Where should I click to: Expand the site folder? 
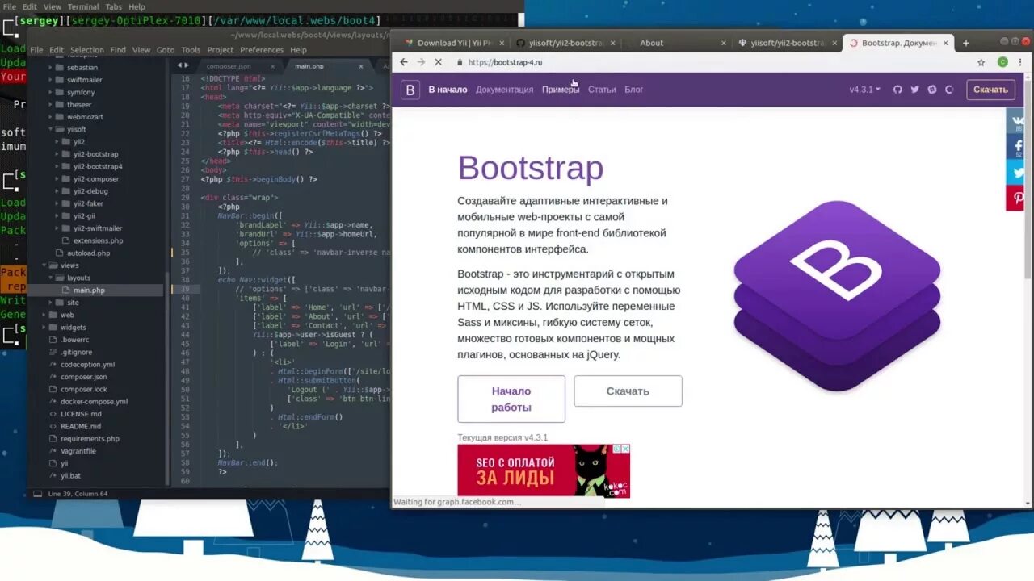coord(51,303)
